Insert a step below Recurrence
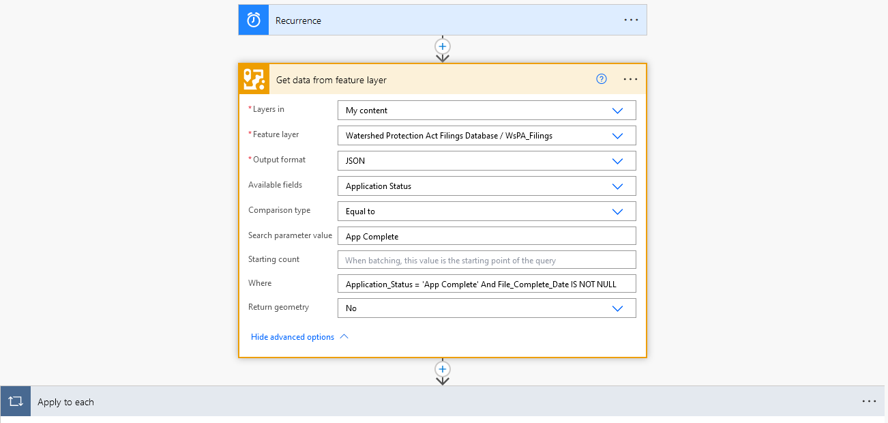 tap(443, 46)
